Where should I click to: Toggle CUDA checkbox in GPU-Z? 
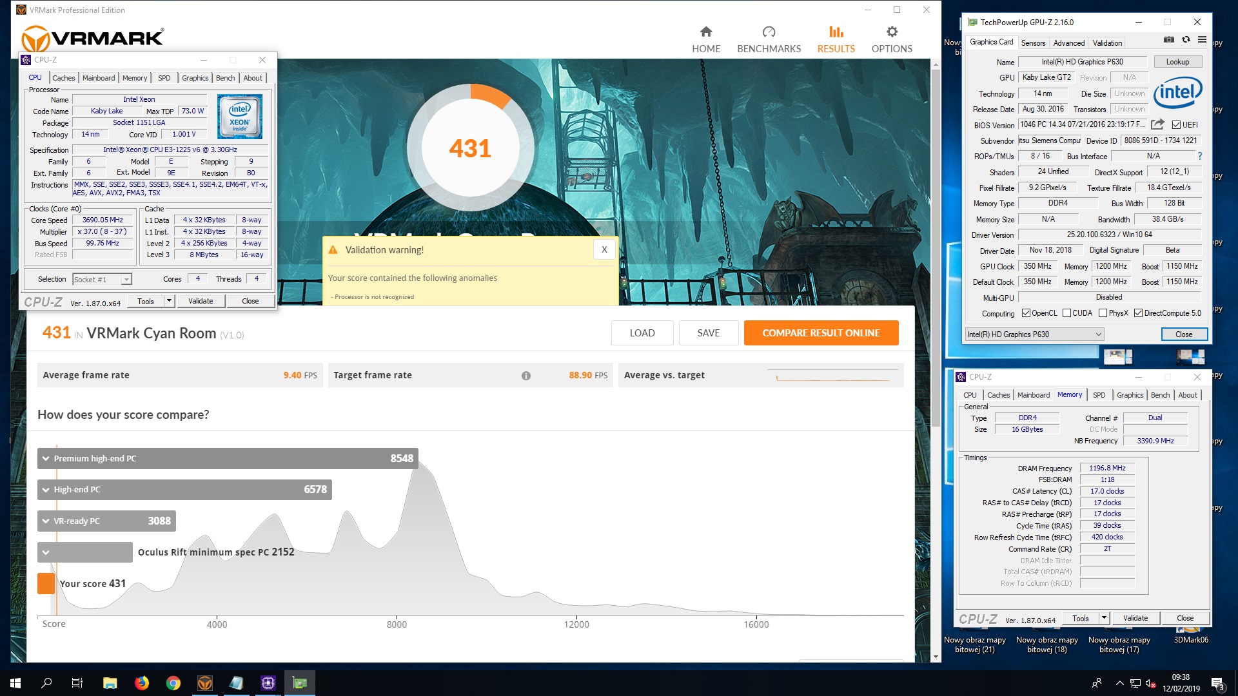point(1066,313)
